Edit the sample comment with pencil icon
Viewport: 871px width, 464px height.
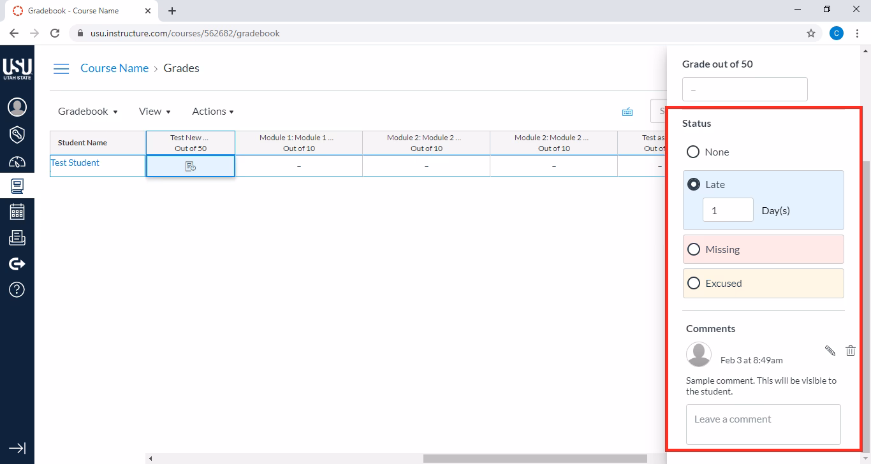coord(830,351)
